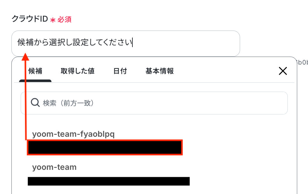Select the red-outlined redacted ID value
308x194 pixels.
(x=105, y=148)
